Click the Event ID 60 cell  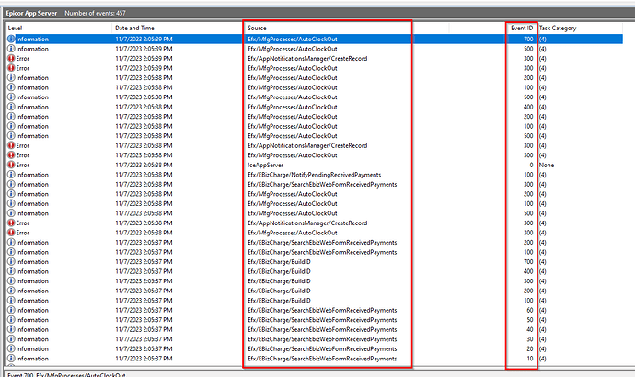point(530,310)
